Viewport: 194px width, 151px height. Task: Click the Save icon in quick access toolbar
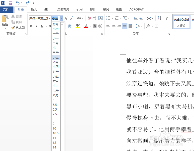click(x=10, y=3)
